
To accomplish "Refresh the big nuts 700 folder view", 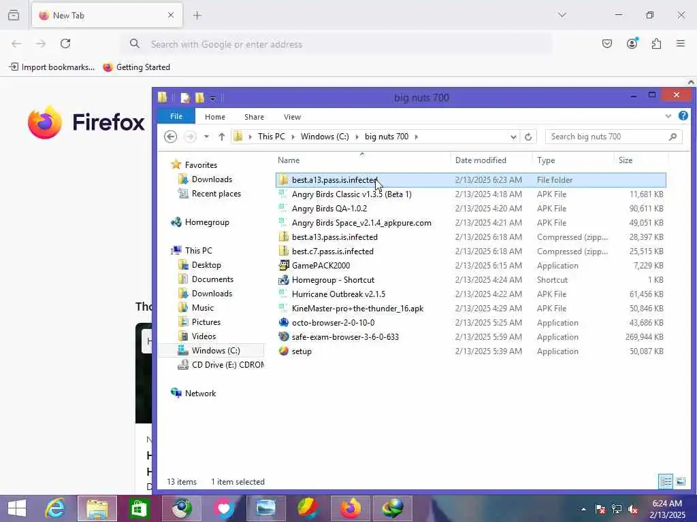I will pyautogui.click(x=528, y=137).
